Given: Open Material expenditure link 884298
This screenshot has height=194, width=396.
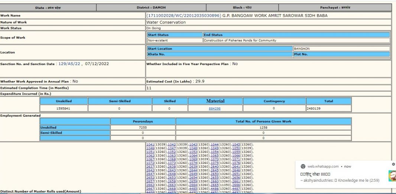Looking at the screenshot, I should pos(214,109).
